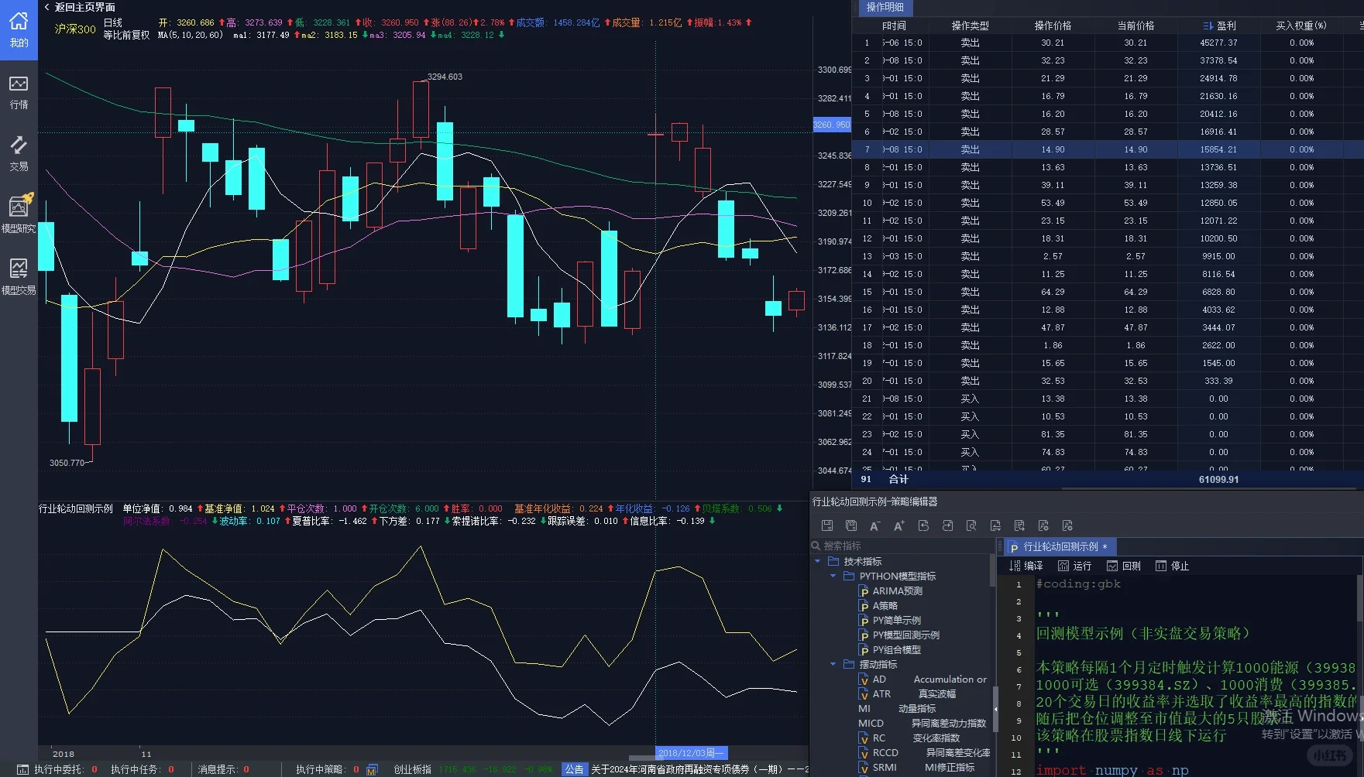Open the 我的 home sidebar icon
The height and width of the screenshot is (777, 1364).
point(19,29)
